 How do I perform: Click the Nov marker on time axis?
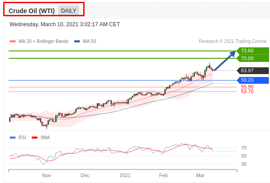(47, 175)
